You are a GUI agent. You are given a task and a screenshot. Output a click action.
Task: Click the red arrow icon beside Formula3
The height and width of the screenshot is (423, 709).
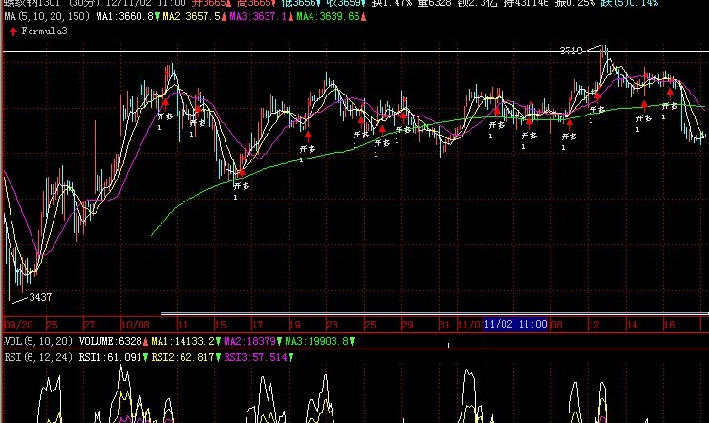coord(11,31)
